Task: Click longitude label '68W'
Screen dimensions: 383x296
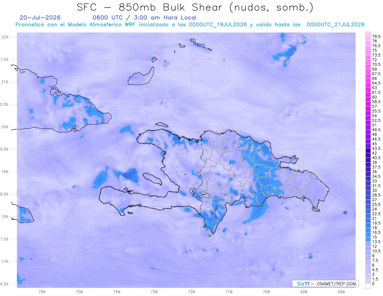Action: pyautogui.click(x=341, y=292)
